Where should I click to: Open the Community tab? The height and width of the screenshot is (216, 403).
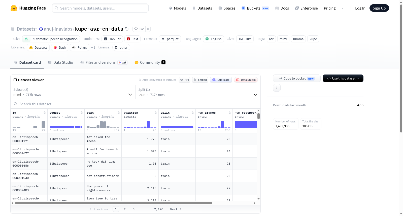(x=150, y=62)
